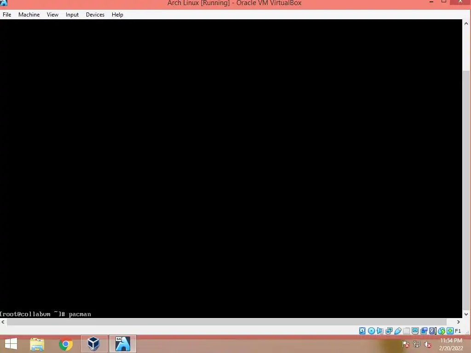Click the keyboard capture host key icon

[x=450, y=331]
